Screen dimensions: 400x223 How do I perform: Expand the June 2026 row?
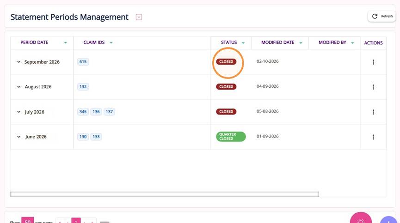pos(18,137)
